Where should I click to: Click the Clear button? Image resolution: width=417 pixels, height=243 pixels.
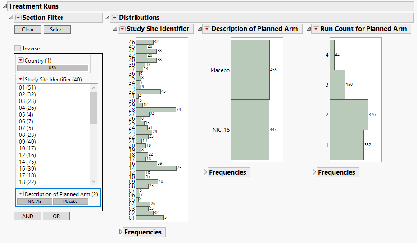click(27, 30)
